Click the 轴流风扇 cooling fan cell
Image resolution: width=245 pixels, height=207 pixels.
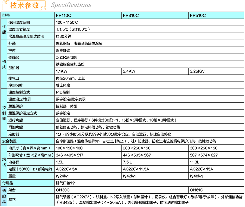63,85
